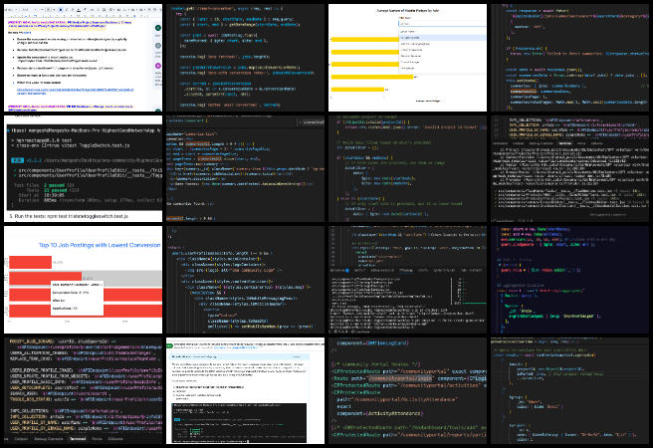Screen dimensions: 653x448
Task: Open the terminal thumbnail showing 2 passed test files
Action: [x=83, y=168]
